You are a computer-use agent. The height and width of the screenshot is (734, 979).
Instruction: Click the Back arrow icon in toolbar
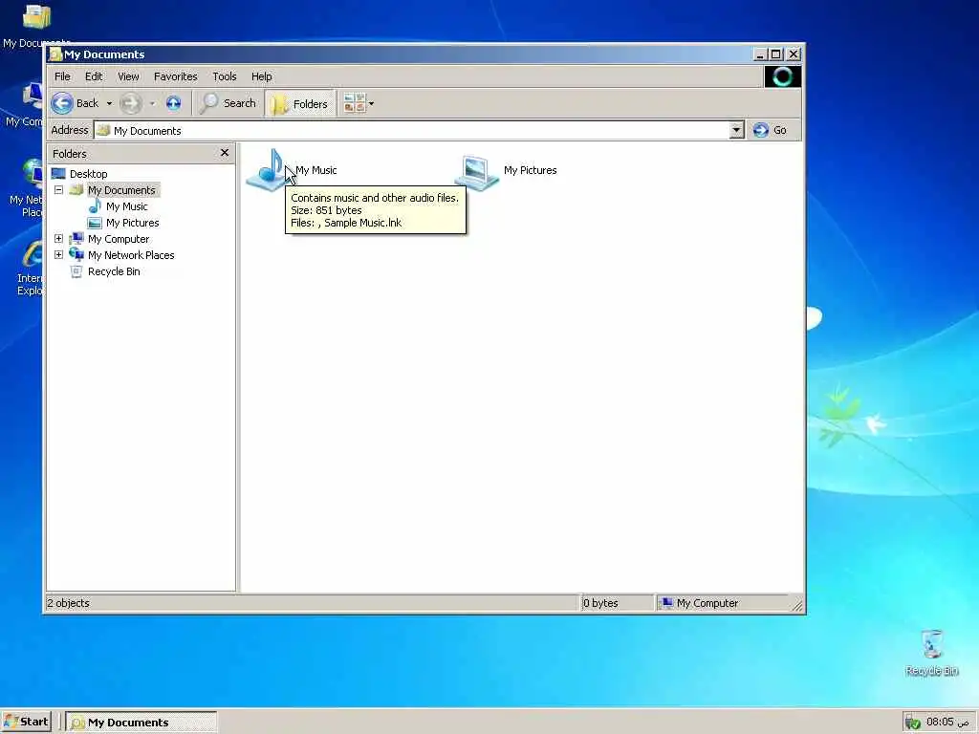pyautogui.click(x=62, y=103)
